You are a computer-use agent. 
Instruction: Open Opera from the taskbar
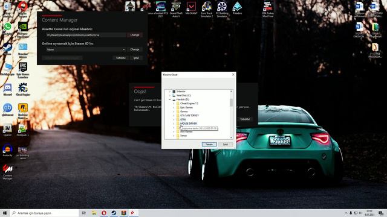[104, 213]
